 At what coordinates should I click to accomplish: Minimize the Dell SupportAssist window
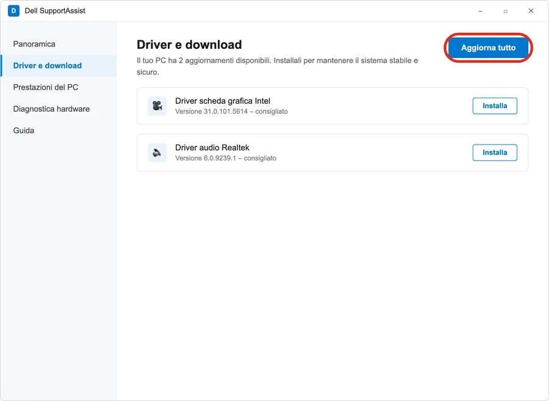481,11
